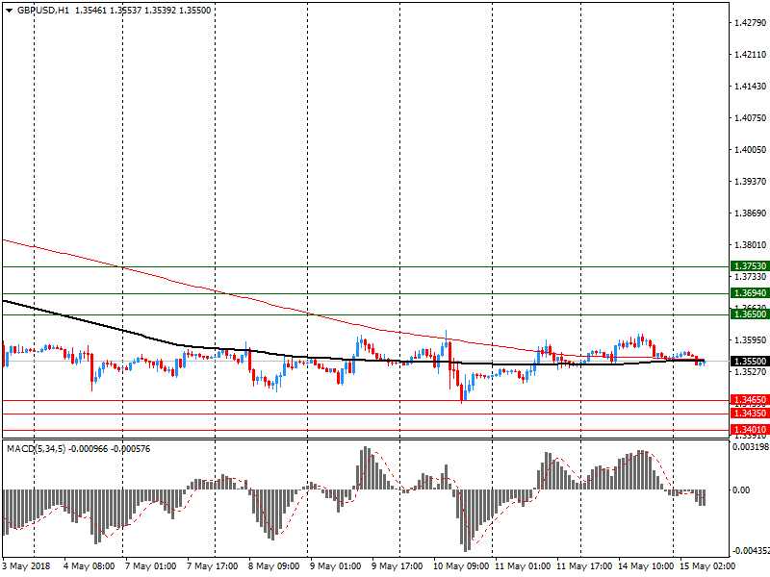The image size is (770, 577).
Task: Click the green 1.36940 price level tag
Action: coord(749,293)
